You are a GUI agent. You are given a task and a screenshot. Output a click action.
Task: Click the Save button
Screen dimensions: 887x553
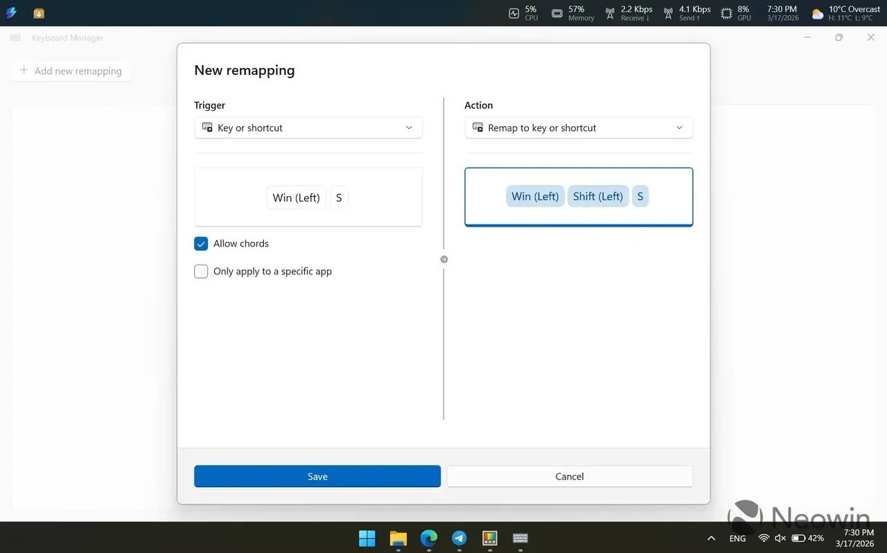pyautogui.click(x=317, y=476)
